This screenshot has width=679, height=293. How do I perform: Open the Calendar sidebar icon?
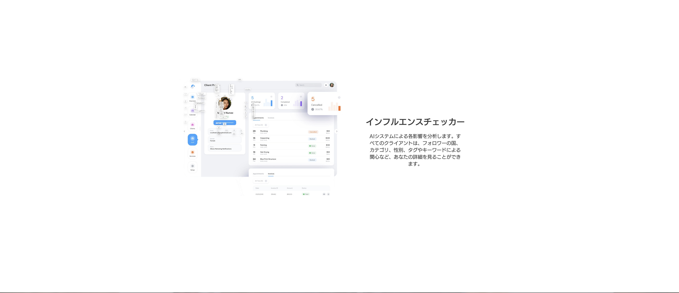pos(192,111)
